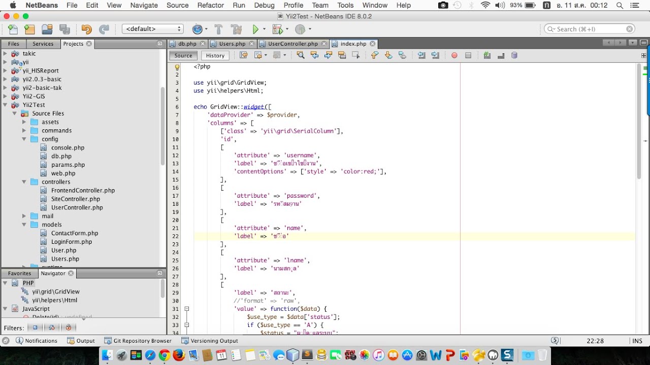The width and height of the screenshot is (650, 365).
Task: Open Run Project dropdown arrow
Action: pos(264,29)
